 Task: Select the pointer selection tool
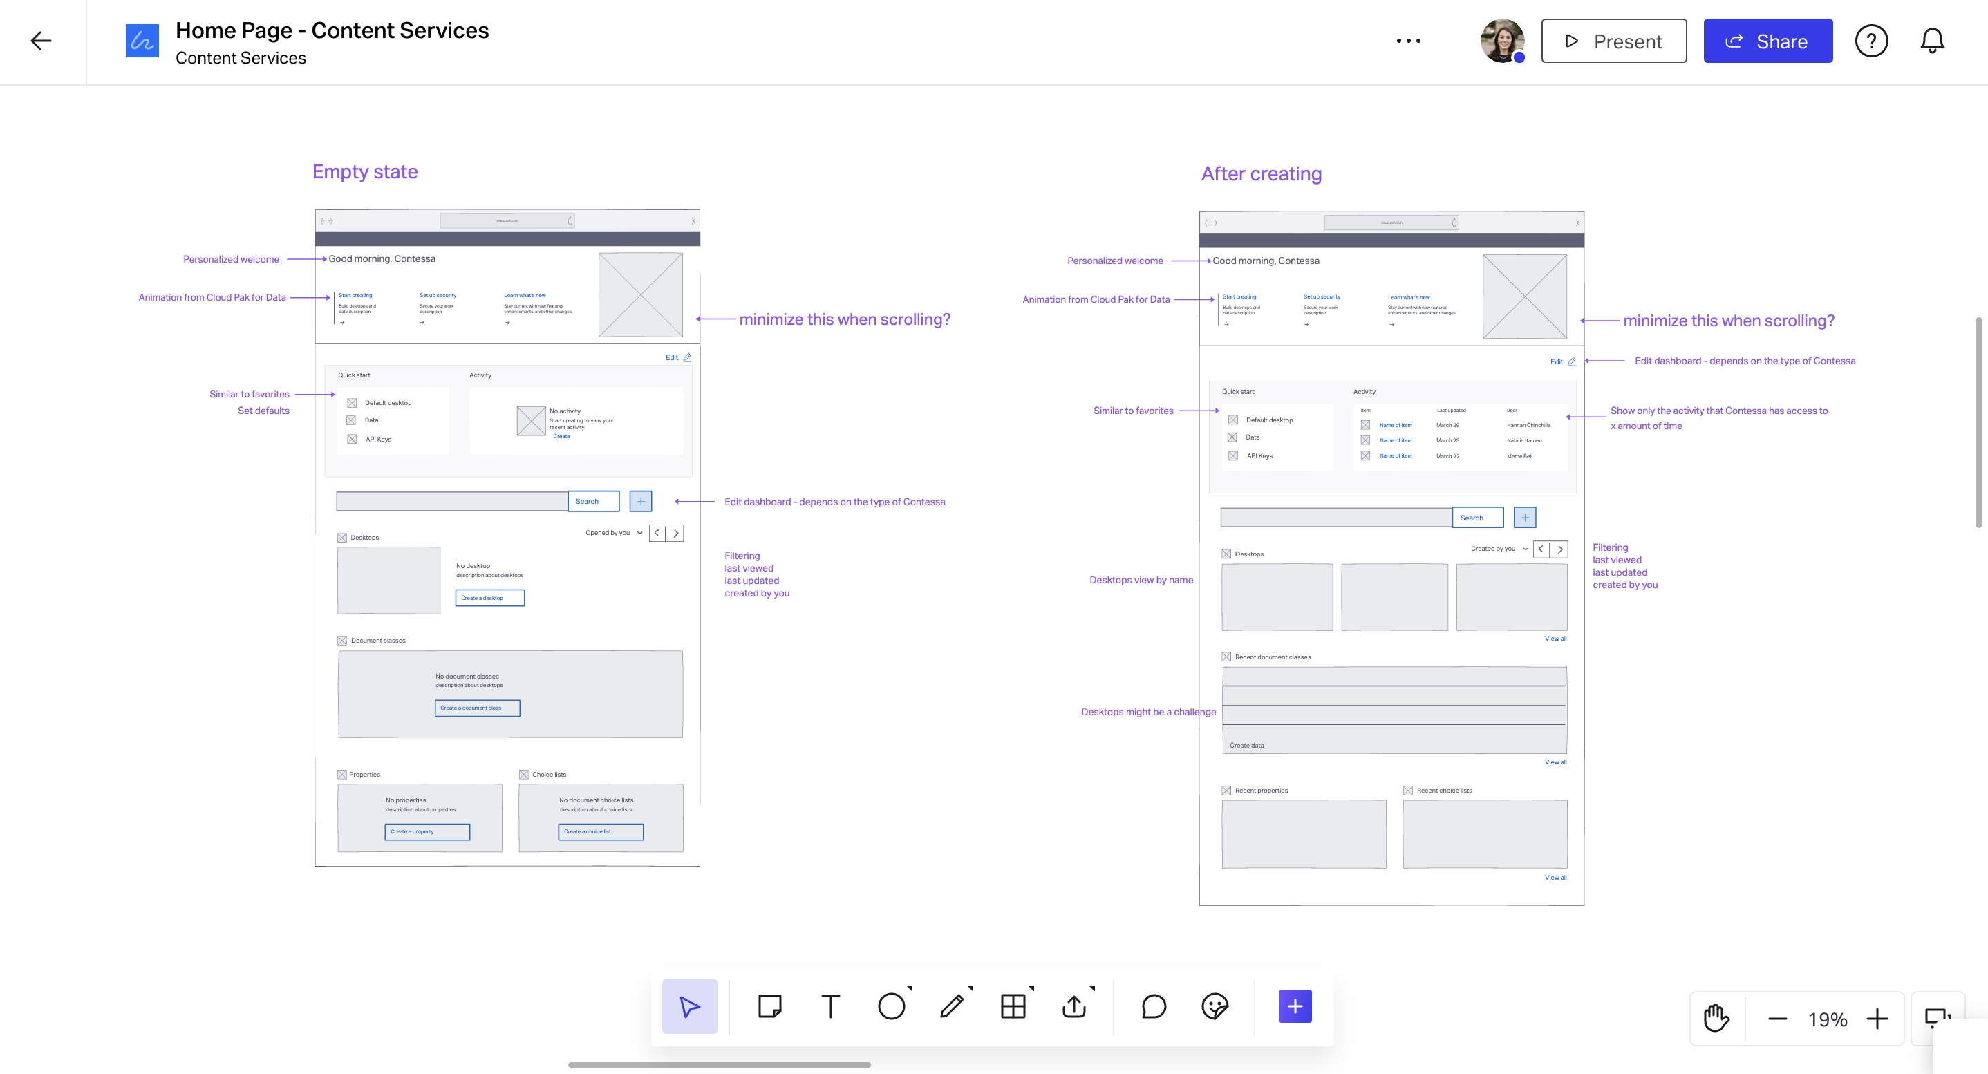pos(689,1006)
